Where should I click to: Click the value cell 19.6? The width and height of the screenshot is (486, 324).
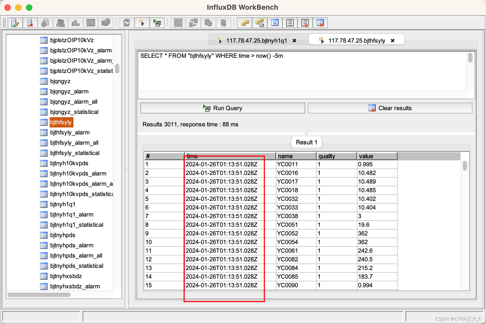377,225
